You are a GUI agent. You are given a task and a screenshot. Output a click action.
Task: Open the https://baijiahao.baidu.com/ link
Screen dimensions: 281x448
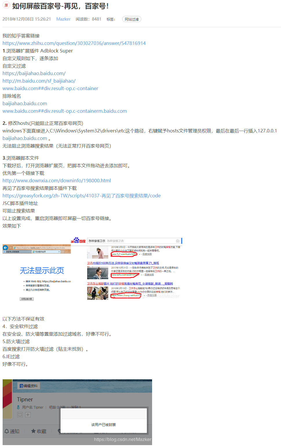tap(34, 73)
